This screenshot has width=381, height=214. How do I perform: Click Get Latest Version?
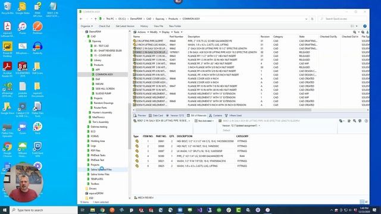(x=125, y=26)
